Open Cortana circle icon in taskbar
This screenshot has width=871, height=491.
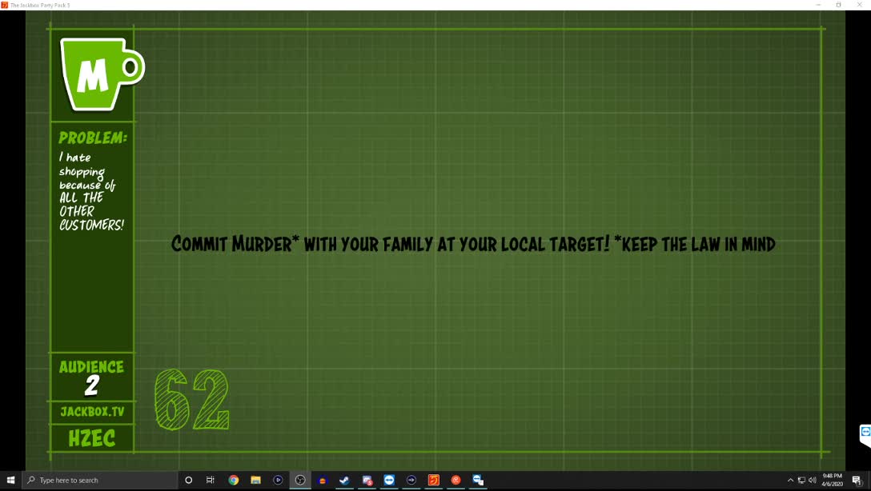[189, 480]
